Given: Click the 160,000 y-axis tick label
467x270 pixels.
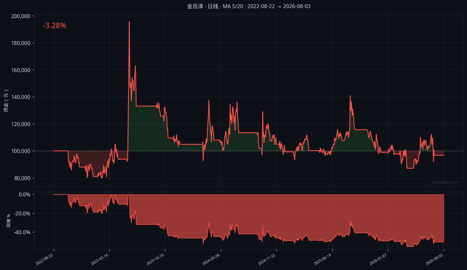Looking at the screenshot, I should [x=21, y=70].
